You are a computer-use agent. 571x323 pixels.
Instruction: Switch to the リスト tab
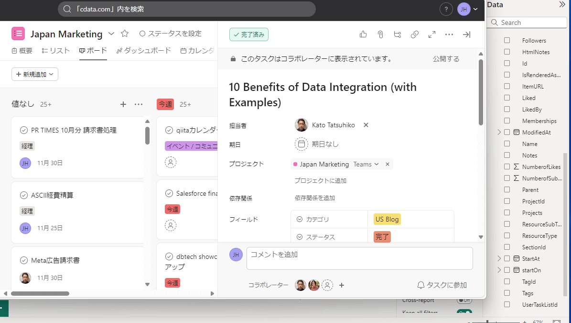(56, 51)
